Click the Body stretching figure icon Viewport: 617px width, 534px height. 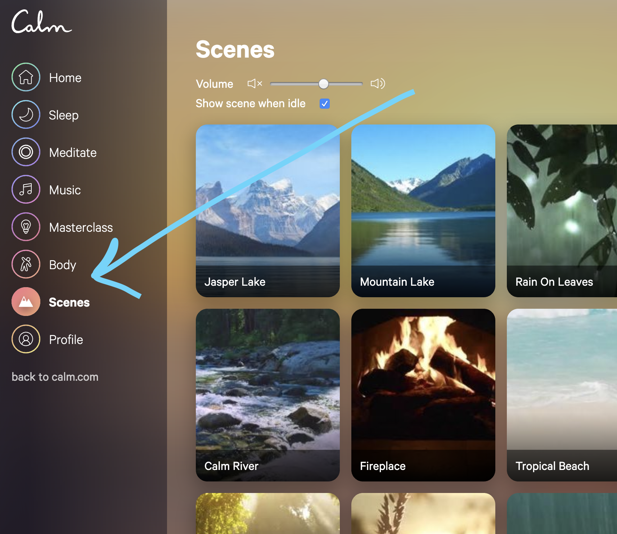pyautogui.click(x=26, y=264)
